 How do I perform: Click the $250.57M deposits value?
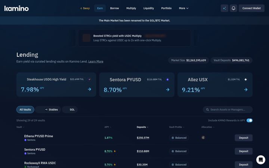click(143, 138)
